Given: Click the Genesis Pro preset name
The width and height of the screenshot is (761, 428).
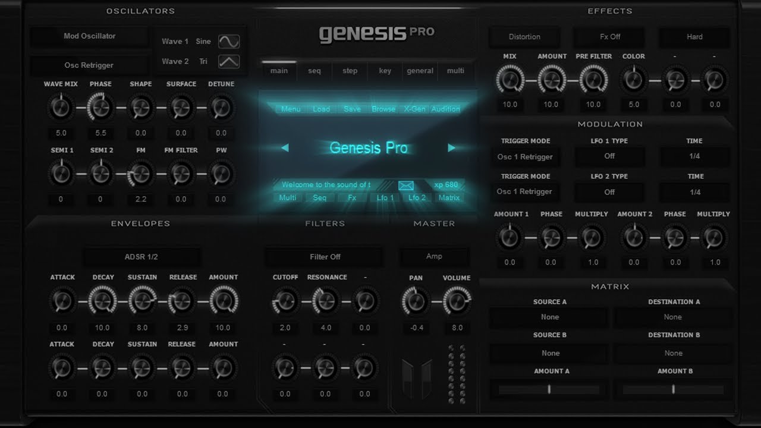Looking at the screenshot, I should tap(369, 148).
